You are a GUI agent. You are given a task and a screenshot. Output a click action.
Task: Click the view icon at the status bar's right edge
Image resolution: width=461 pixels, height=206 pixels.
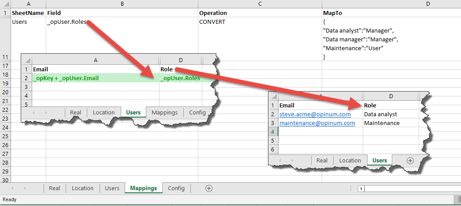click(x=458, y=199)
